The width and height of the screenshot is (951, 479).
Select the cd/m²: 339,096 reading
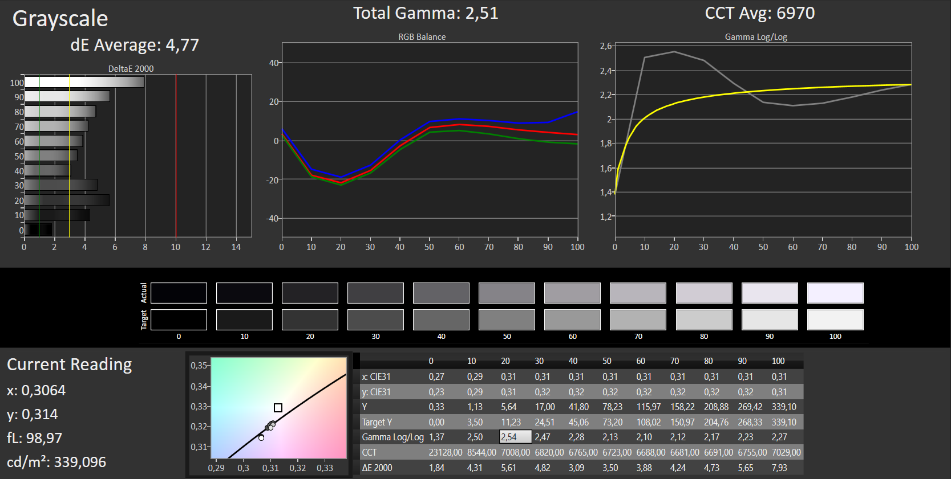click(x=56, y=462)
